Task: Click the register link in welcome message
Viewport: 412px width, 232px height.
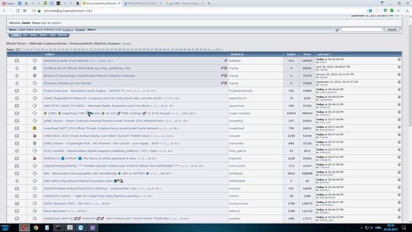Action: [x=56, y=23]
